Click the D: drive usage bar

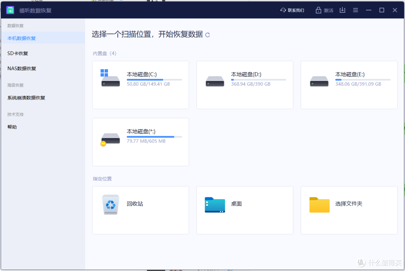(258, 80)
